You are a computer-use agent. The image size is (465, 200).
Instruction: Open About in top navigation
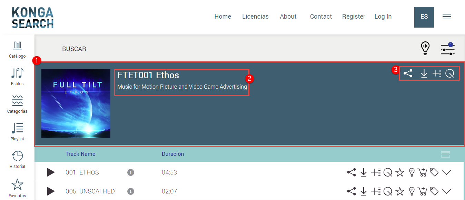point(288,17)
